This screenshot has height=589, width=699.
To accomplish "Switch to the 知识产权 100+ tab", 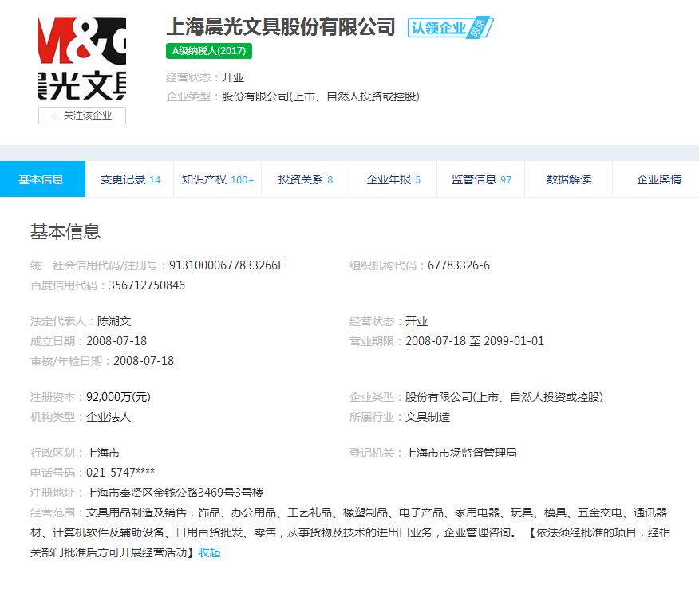I will coord(217,179).
